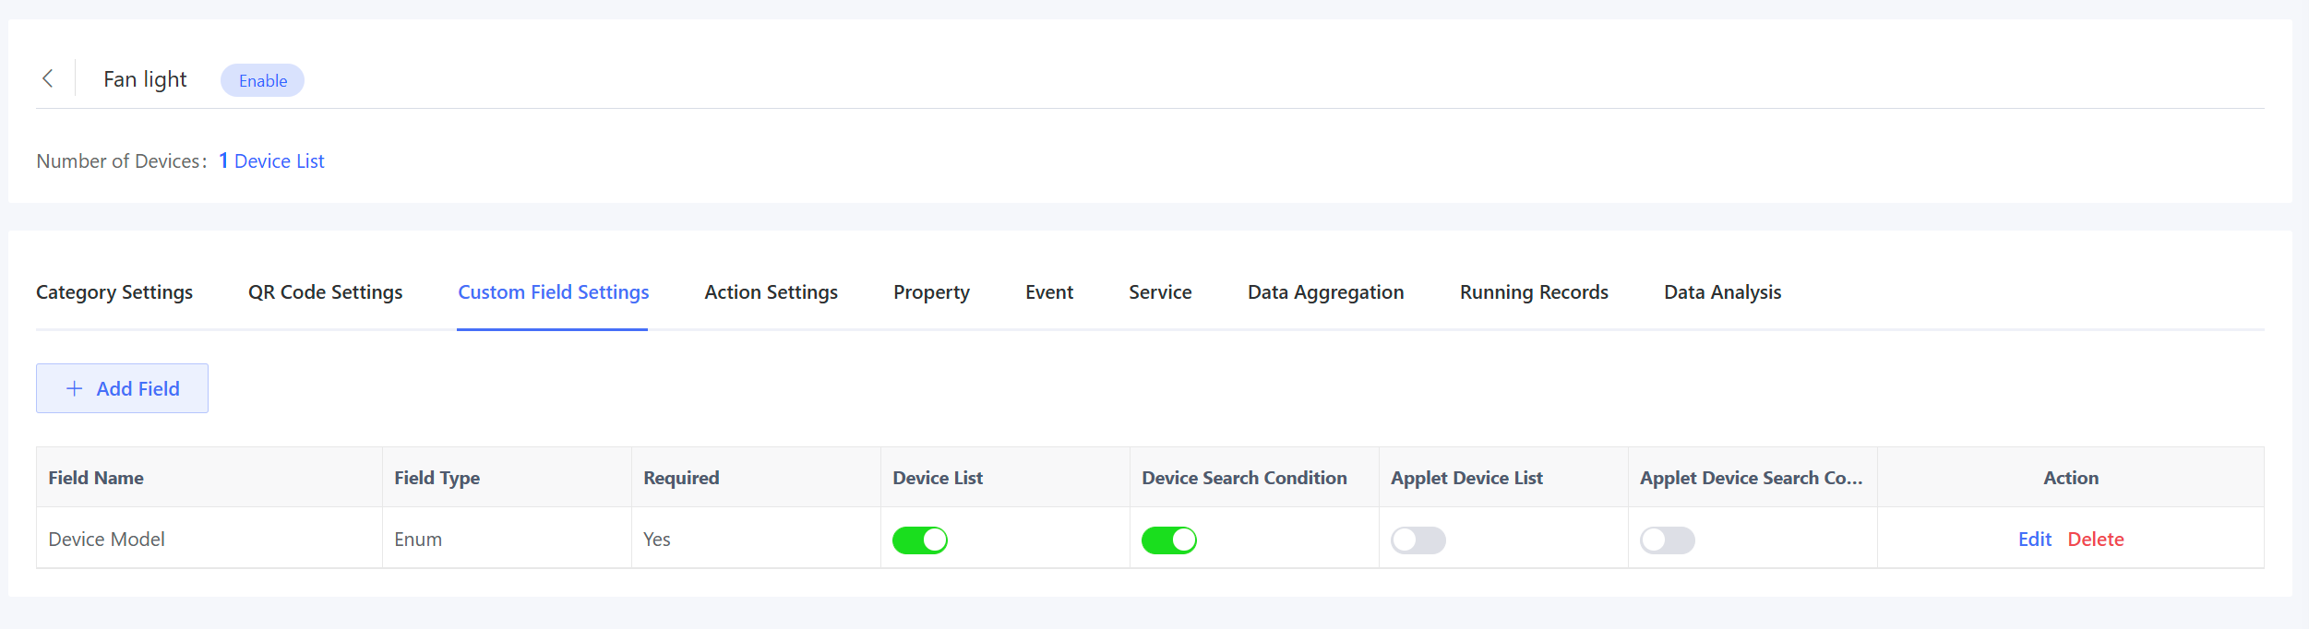The image size is (2309, 629).
Task: Go to Action Settings tab
Action: 771,292
